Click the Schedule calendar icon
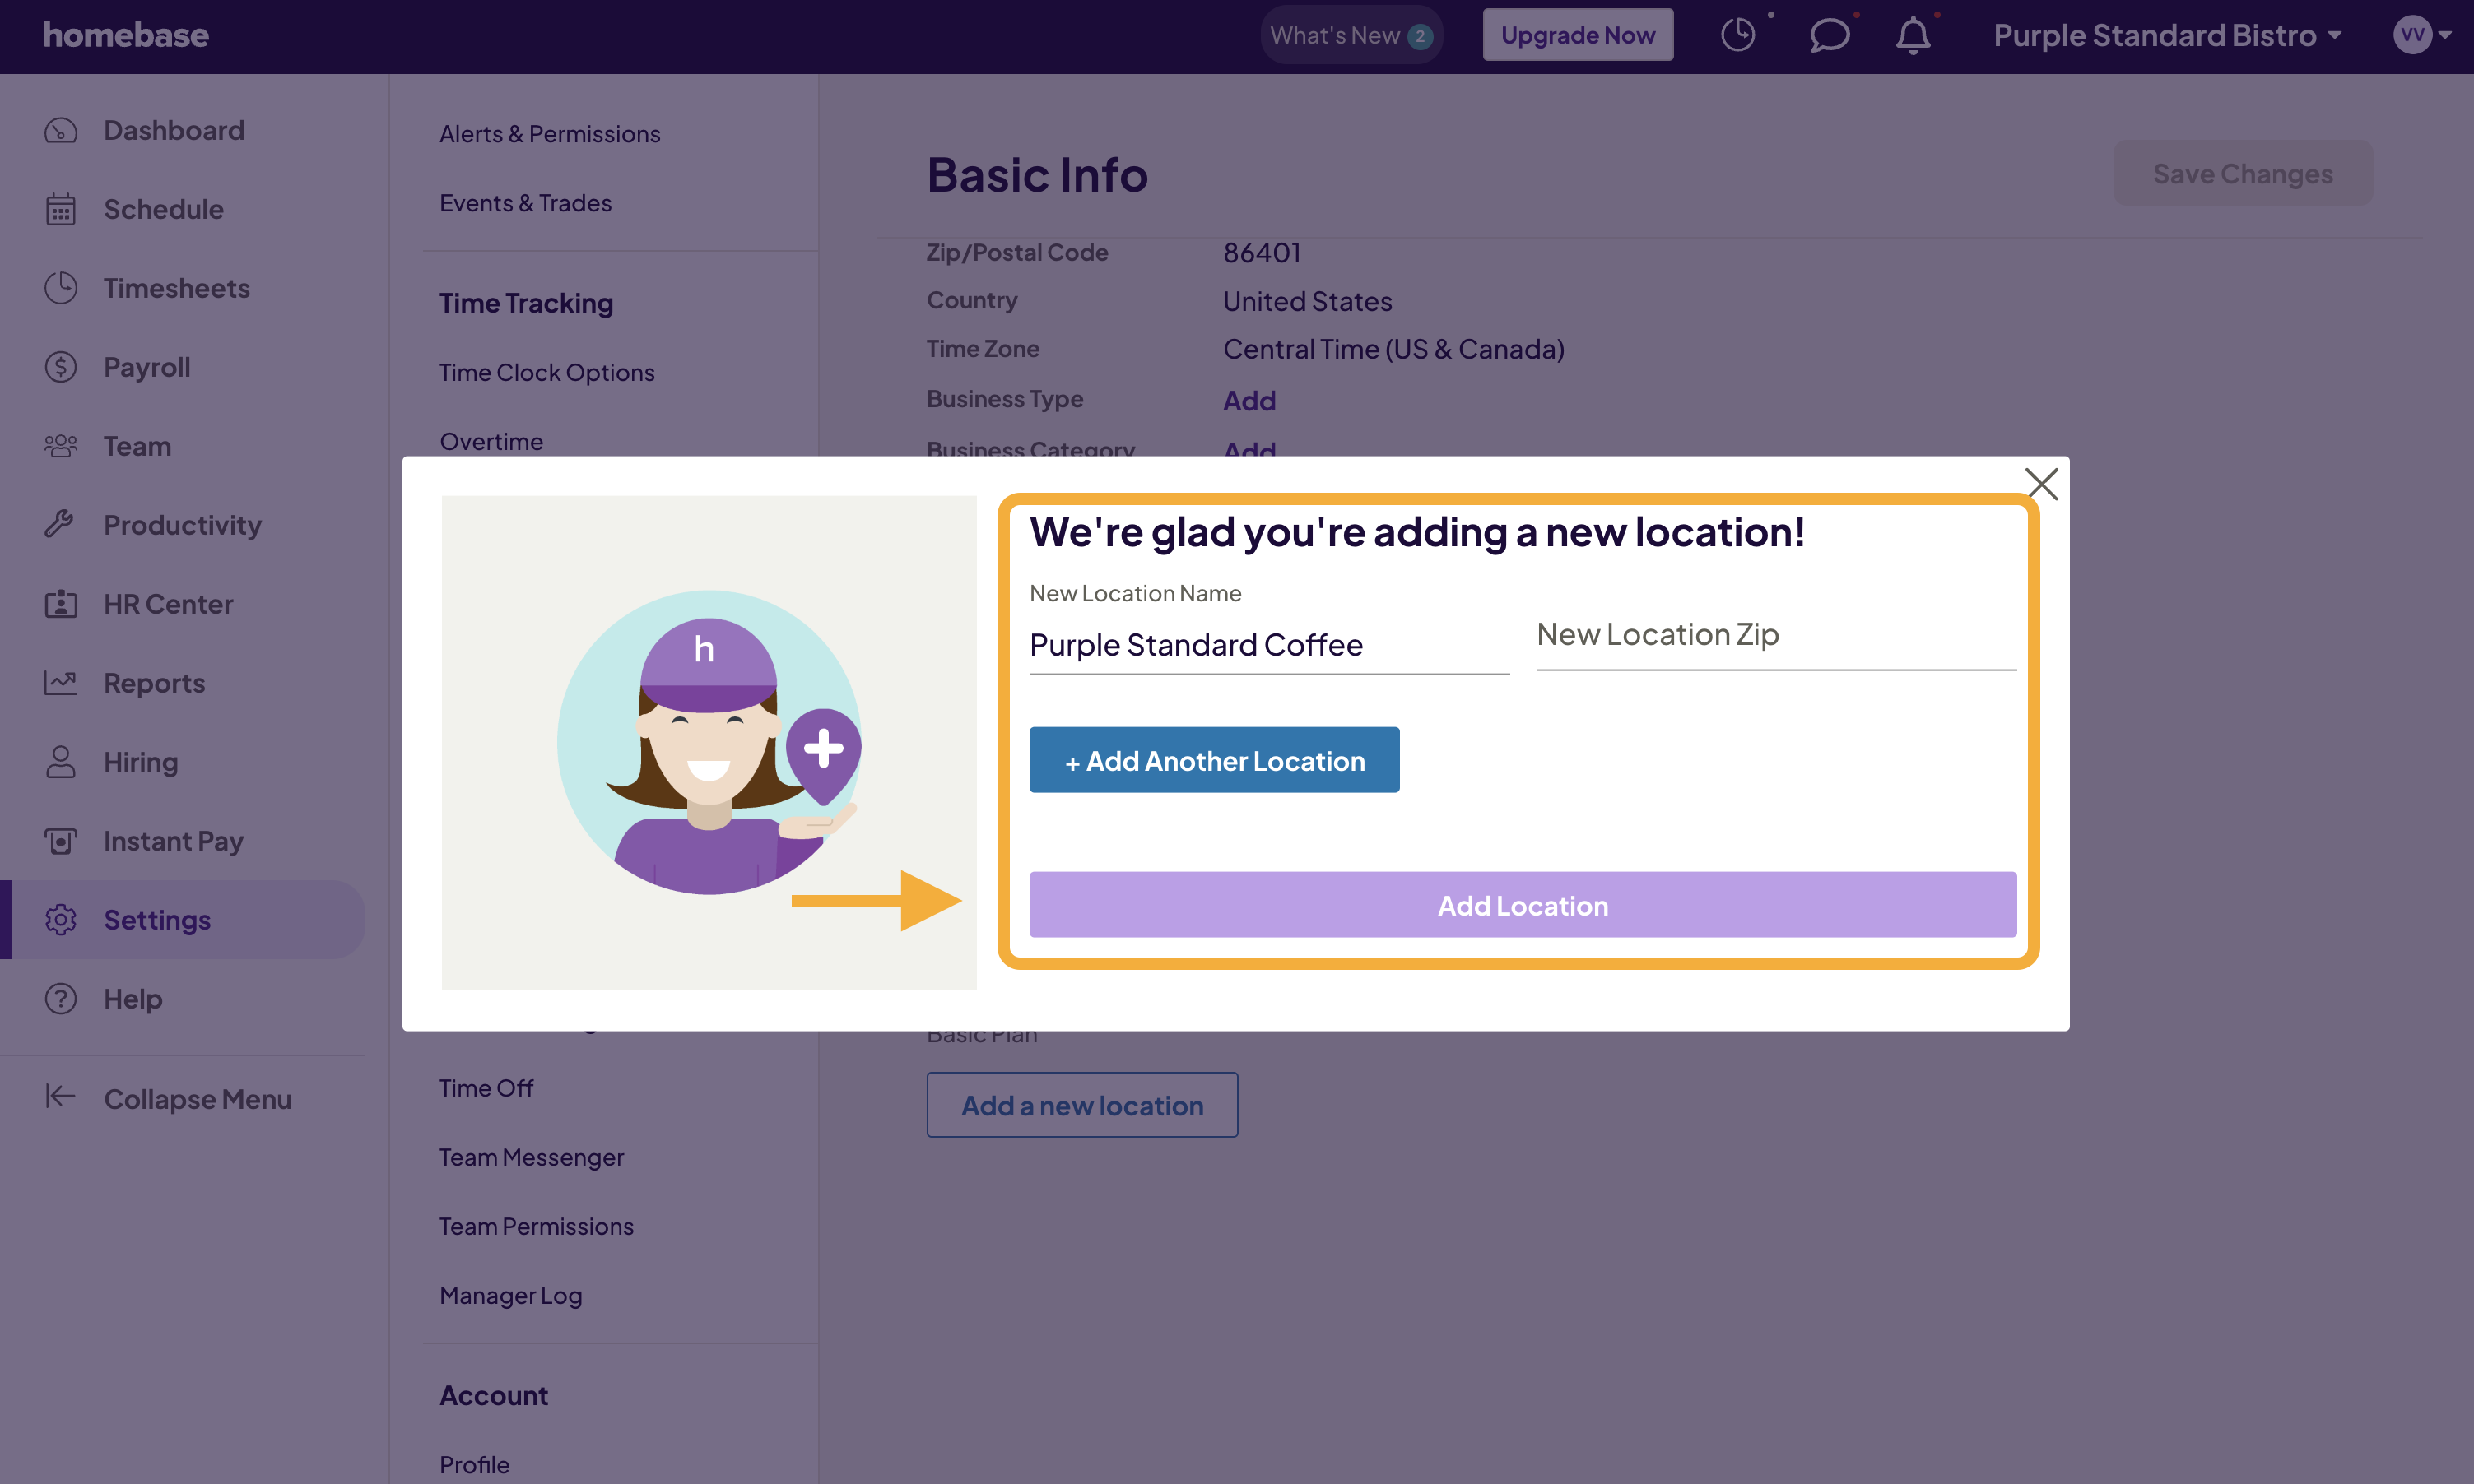The width and height of the screenshot is (2474, 1484). click(x=61, y=209)
